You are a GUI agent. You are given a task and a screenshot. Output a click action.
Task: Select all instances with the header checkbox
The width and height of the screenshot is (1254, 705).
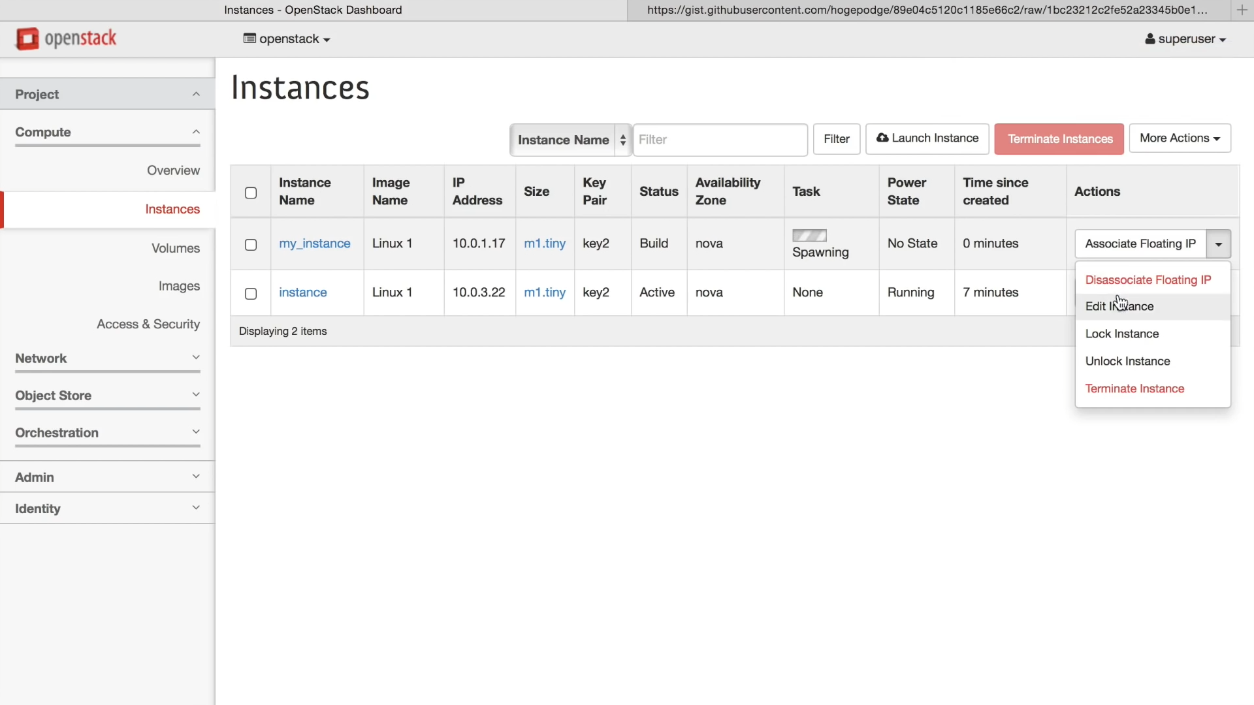251,193
